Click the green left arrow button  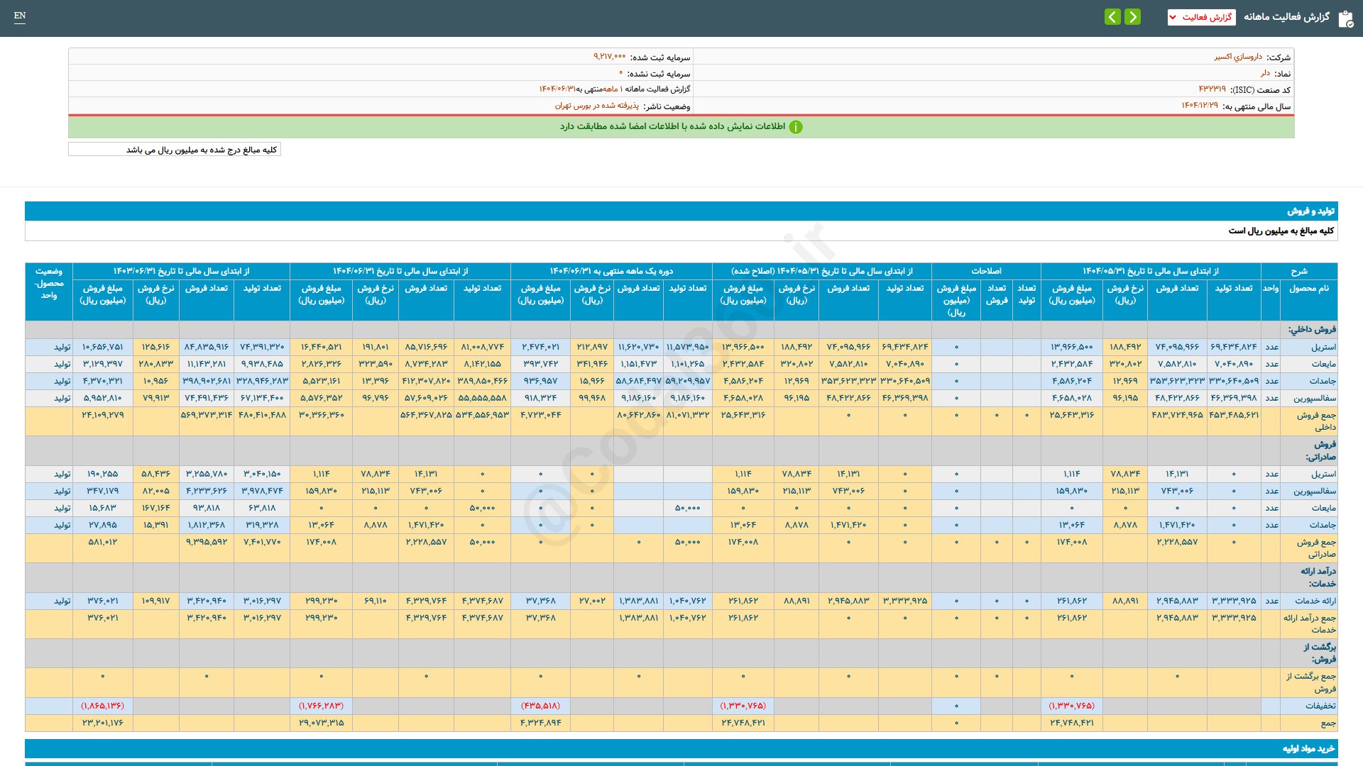1112,16
